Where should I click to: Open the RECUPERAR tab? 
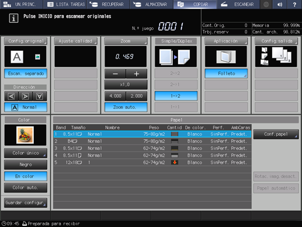tap(108, 4)
